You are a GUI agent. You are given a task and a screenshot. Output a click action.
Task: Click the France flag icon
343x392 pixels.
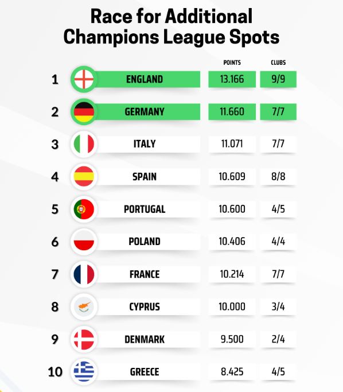(x=84, y=274)
